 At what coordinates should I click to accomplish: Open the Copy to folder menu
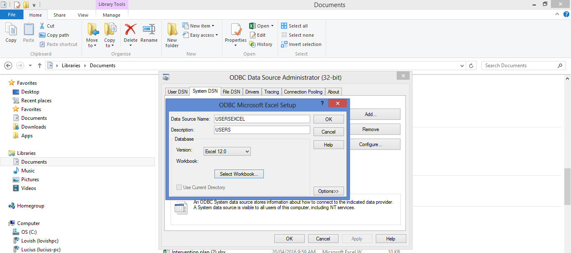[110, 35]
